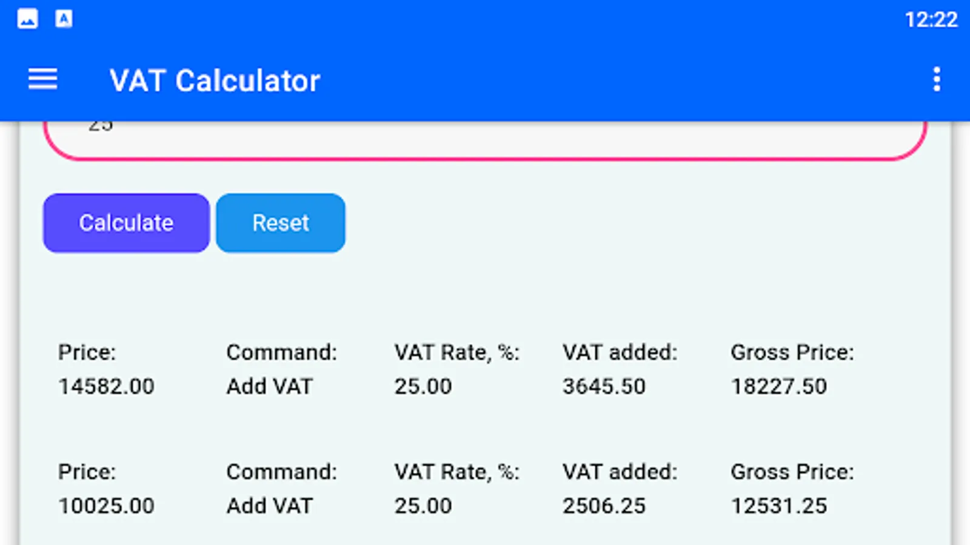
Task: Tap the VAT added amount 2506.25
Action: coord(604,506)
